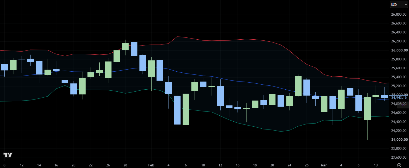Click the 24,400.00 price axis label
Screen dimensions: 409x168
pyautogui.click(x=399, y=122)
